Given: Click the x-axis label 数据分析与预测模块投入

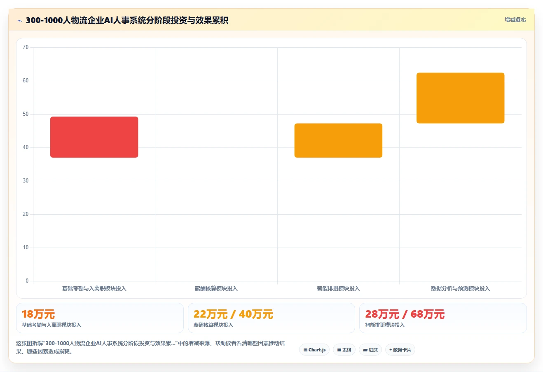Looking at the screenshot, I should [461, 288].
